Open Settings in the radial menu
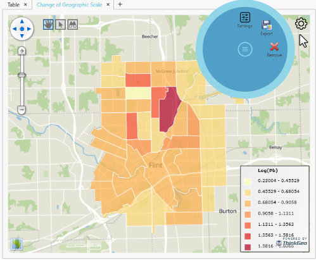The height and width of the screenshot is (260, 316). [245, 20]
